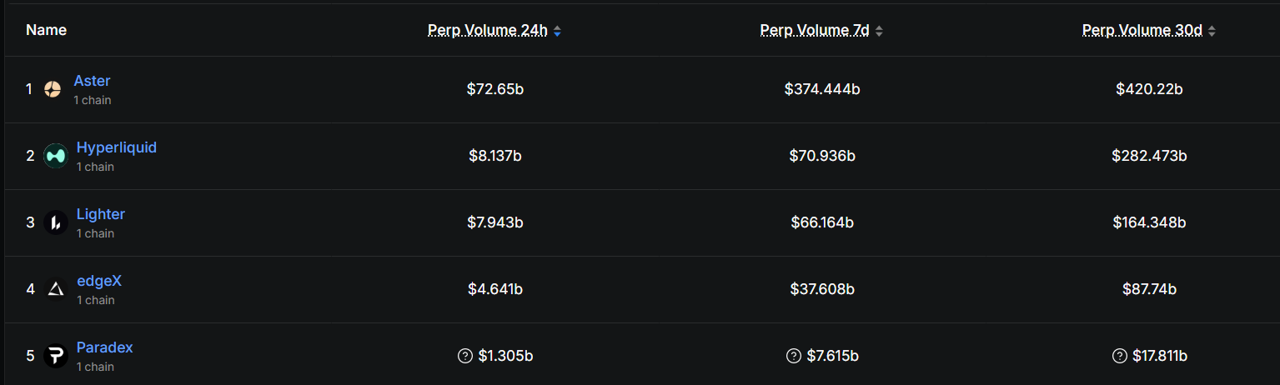
Task: Click the Perp Volume 30d column header
Action: [x=1142, y=30]
